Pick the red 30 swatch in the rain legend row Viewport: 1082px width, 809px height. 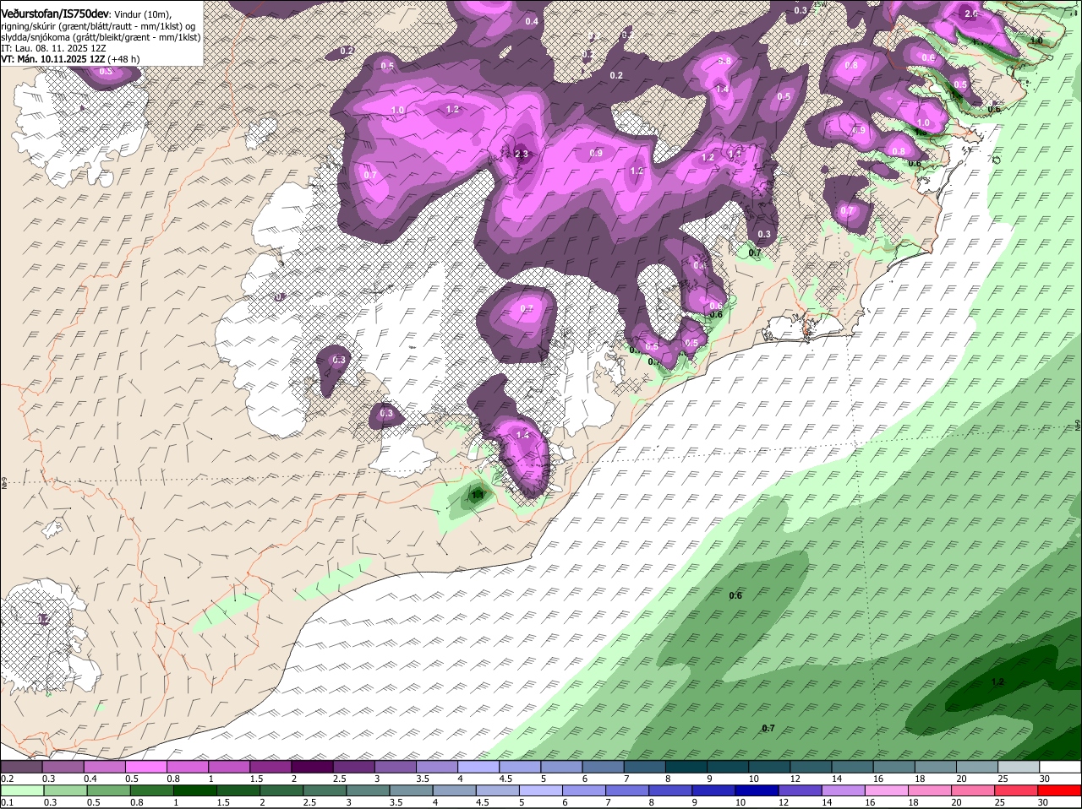[1060, 790]
